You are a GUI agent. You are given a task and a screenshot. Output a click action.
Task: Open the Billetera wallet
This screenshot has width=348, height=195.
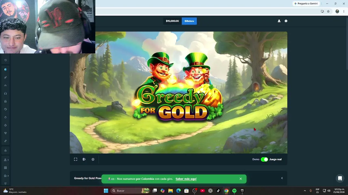click(x=189, y=21)
